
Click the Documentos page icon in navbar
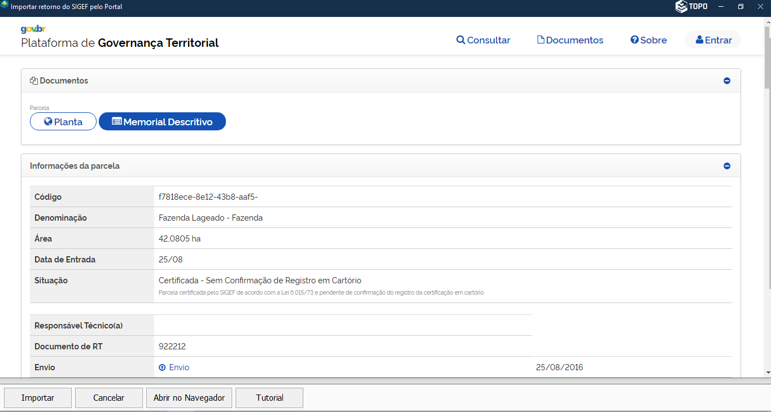[x=541, y=40]
